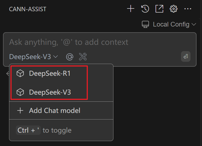Open the more actions ellipsis menu
Viewport: 202px width, 146px height.
pos(188,9)
